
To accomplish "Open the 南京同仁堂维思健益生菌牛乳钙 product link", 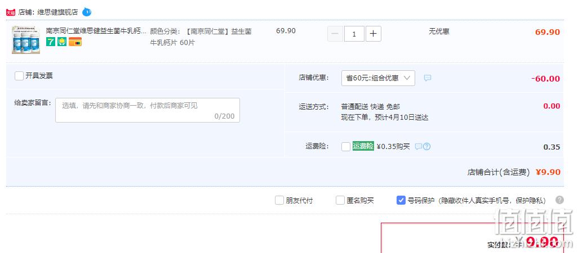I will click(96, 31).
